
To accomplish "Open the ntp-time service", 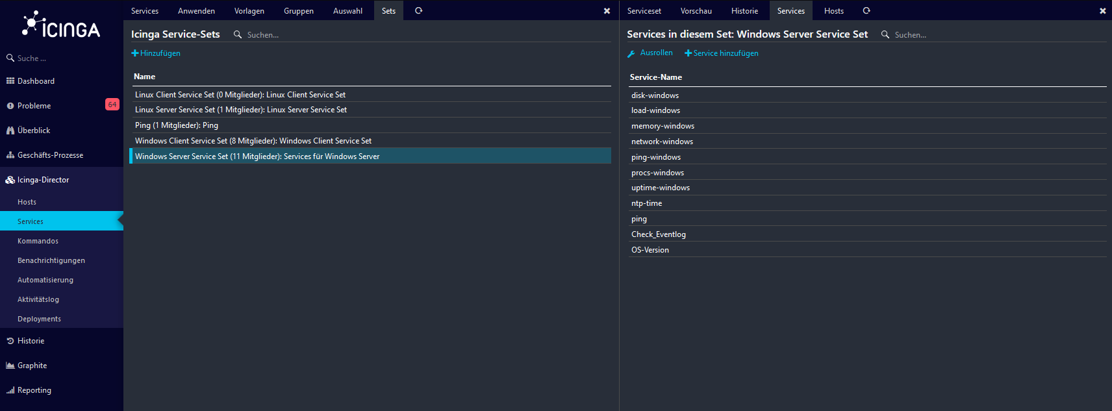I will click(x=868, y=203).
